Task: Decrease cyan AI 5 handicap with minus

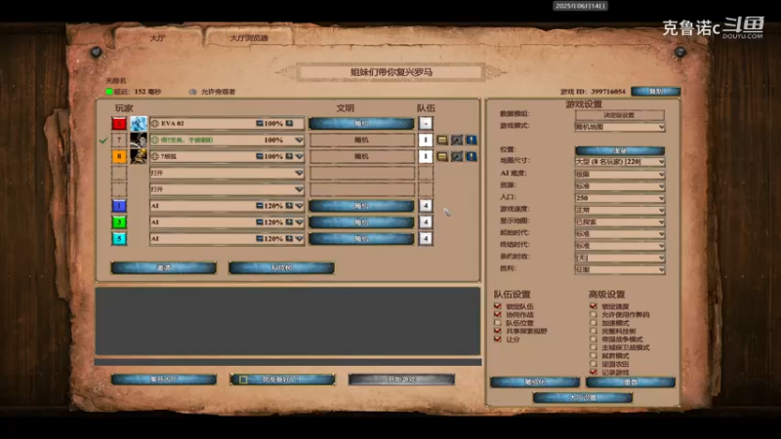Action: pos(260,238)
